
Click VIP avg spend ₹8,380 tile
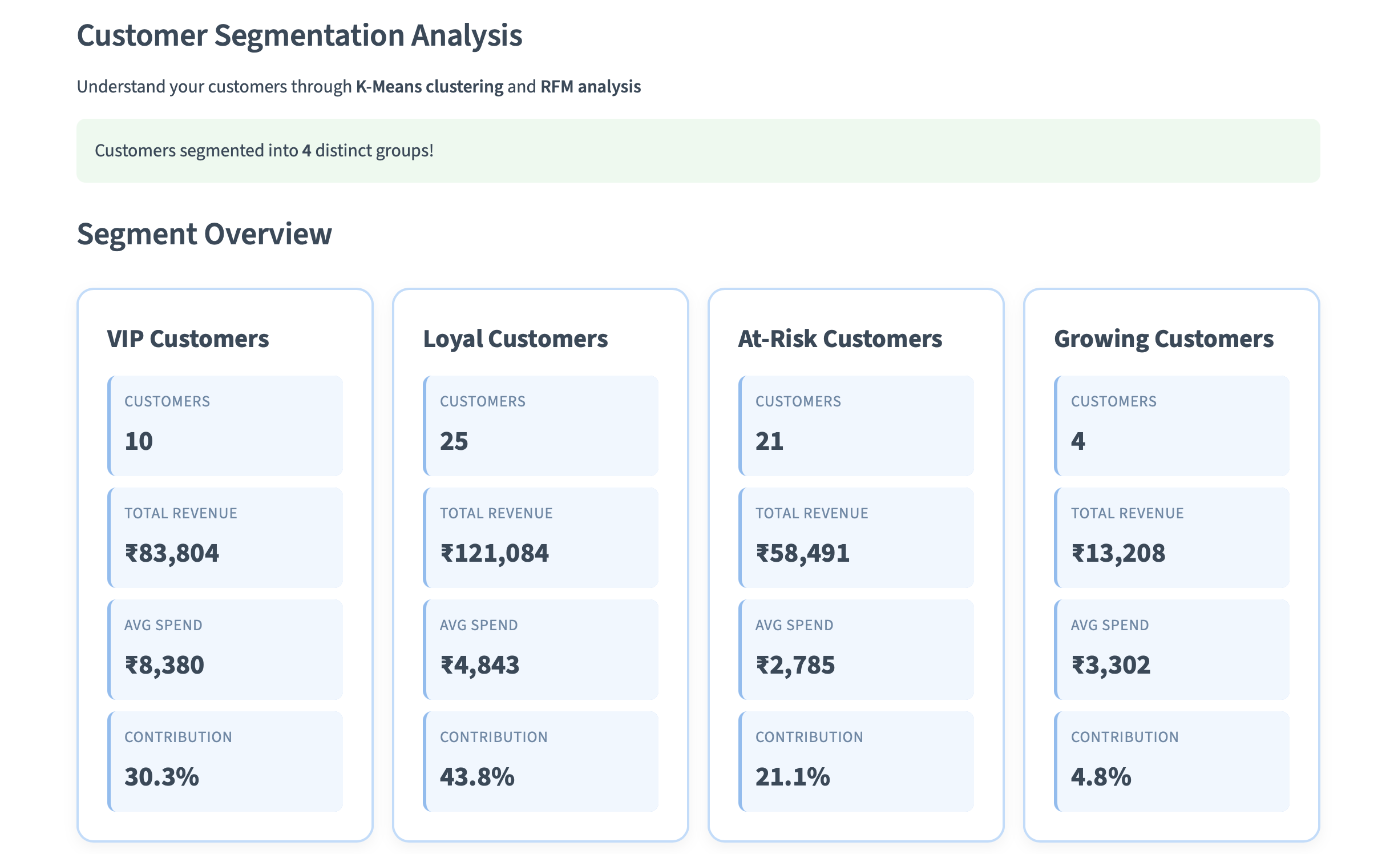[x=225, y=650]
